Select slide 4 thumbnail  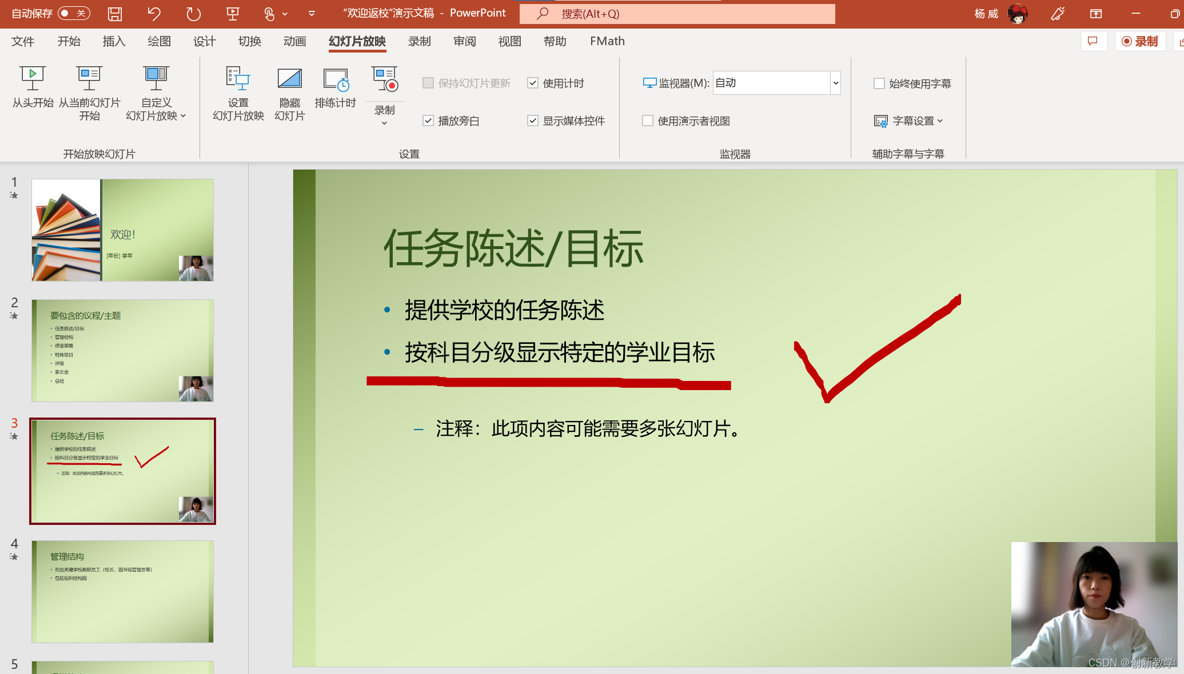click(122, 591)
